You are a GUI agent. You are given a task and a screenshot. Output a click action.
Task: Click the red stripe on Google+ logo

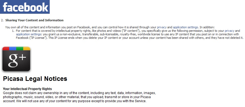[x=6, y=48]
